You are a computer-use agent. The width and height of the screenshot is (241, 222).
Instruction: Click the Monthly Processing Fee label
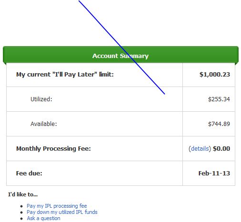[x=53, y=149]
